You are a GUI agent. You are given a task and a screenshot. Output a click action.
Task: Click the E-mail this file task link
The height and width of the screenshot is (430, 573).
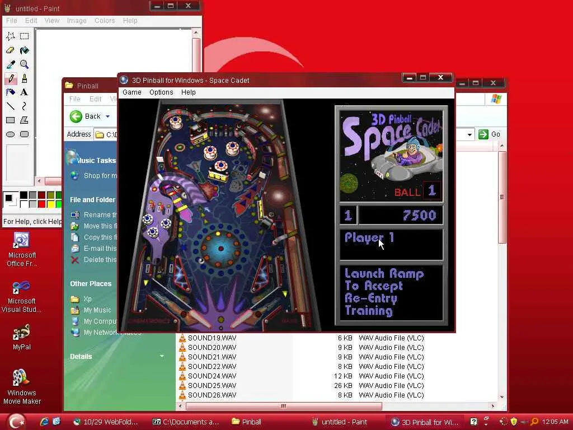click(x=94, y=248)
